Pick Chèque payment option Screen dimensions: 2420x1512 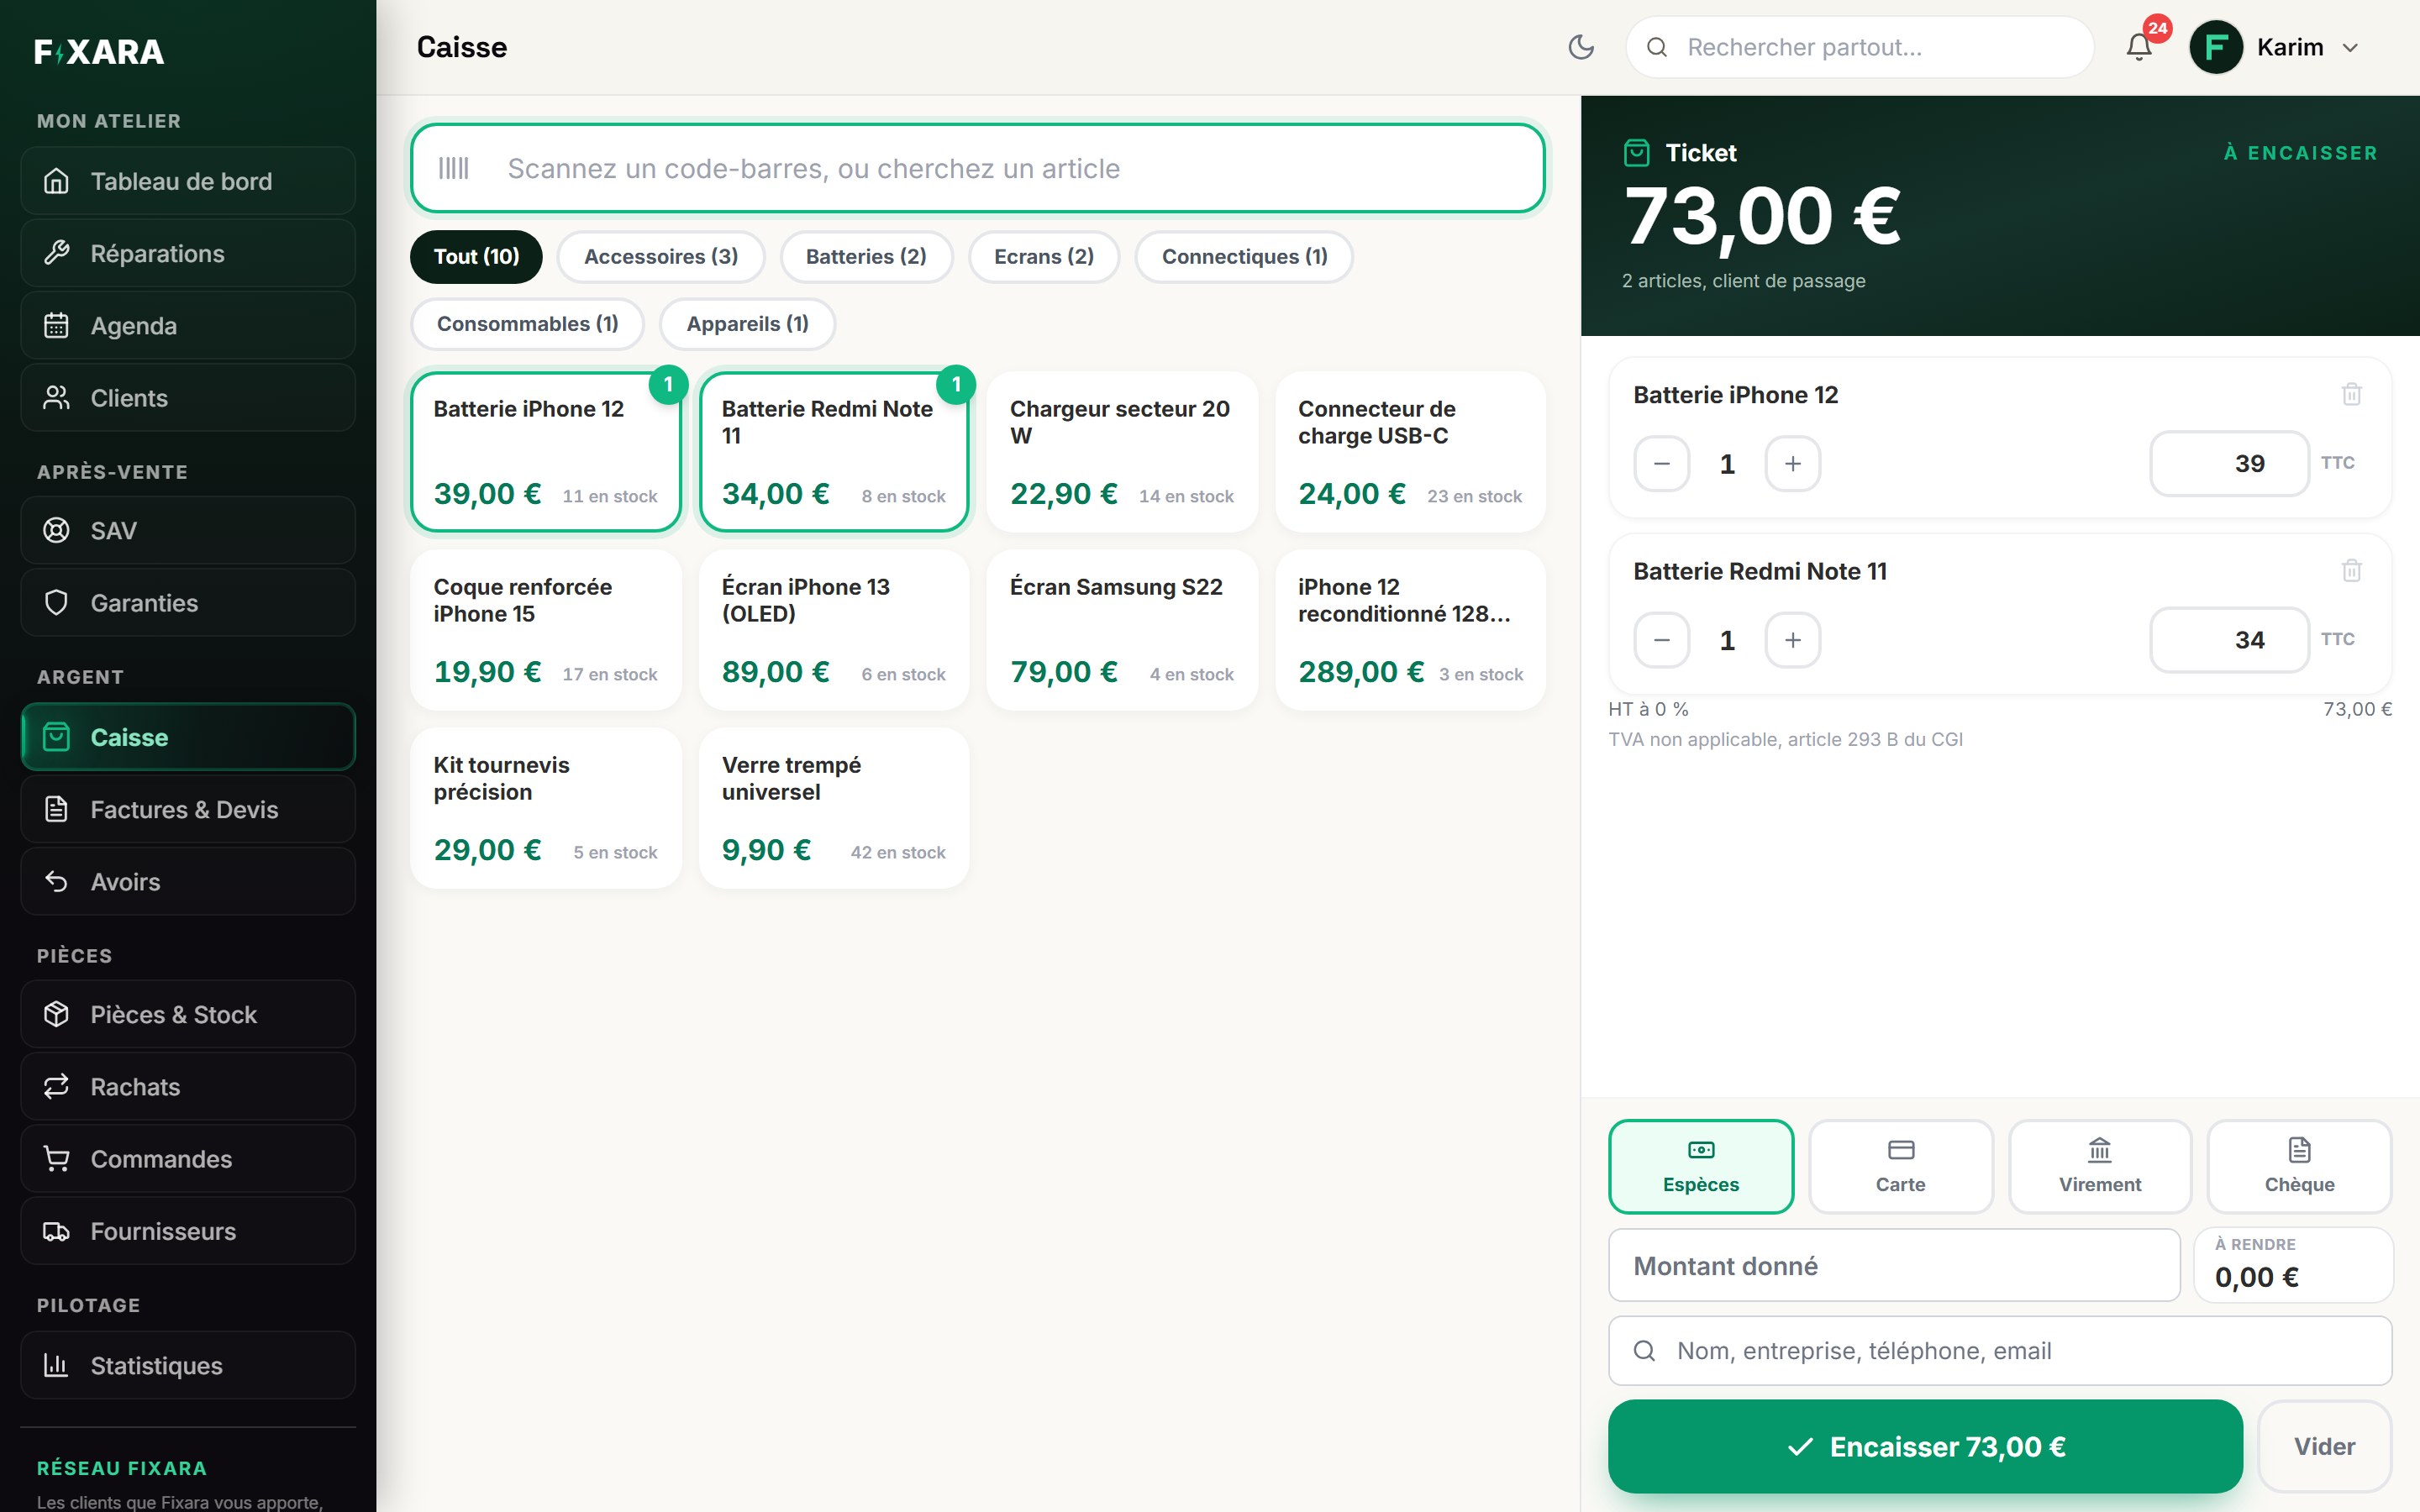coord(2299,1166)
